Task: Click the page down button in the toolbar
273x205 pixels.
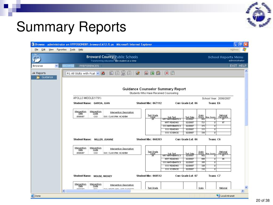Action: [123, 74]
